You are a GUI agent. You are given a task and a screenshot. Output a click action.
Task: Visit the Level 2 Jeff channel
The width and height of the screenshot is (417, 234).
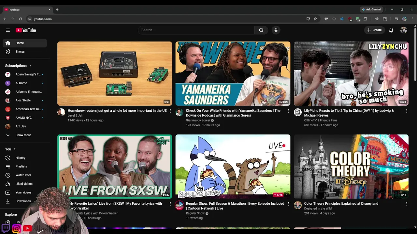pyautogui.click(x=76, y=116)
